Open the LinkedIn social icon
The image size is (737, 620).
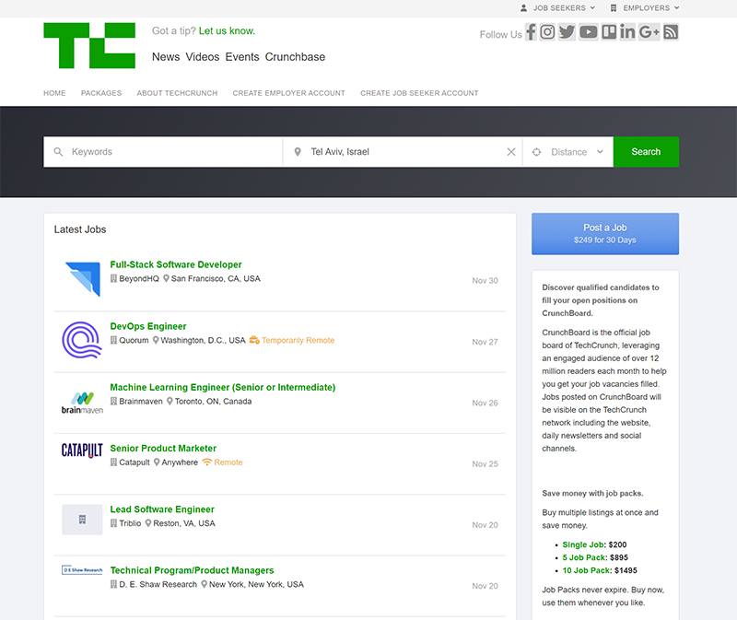tap(627, 32)
